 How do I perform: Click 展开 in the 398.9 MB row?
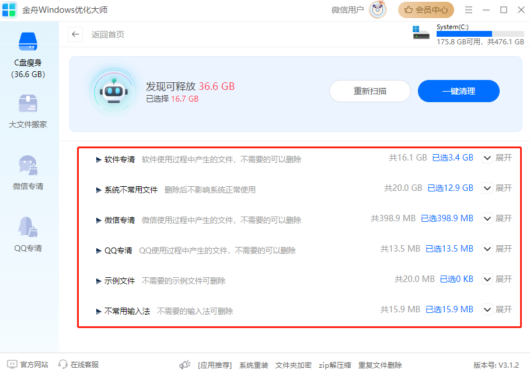point(504,218)
